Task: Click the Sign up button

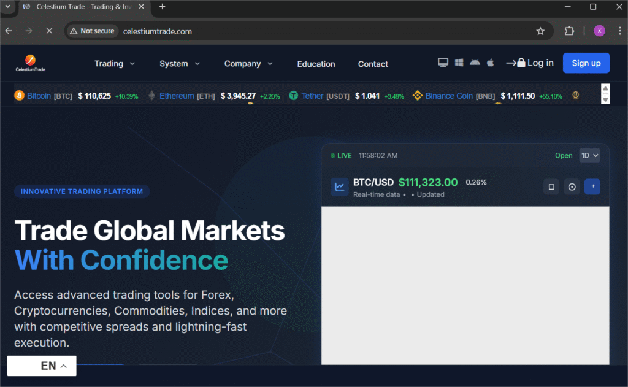Action: click(586, 63)
